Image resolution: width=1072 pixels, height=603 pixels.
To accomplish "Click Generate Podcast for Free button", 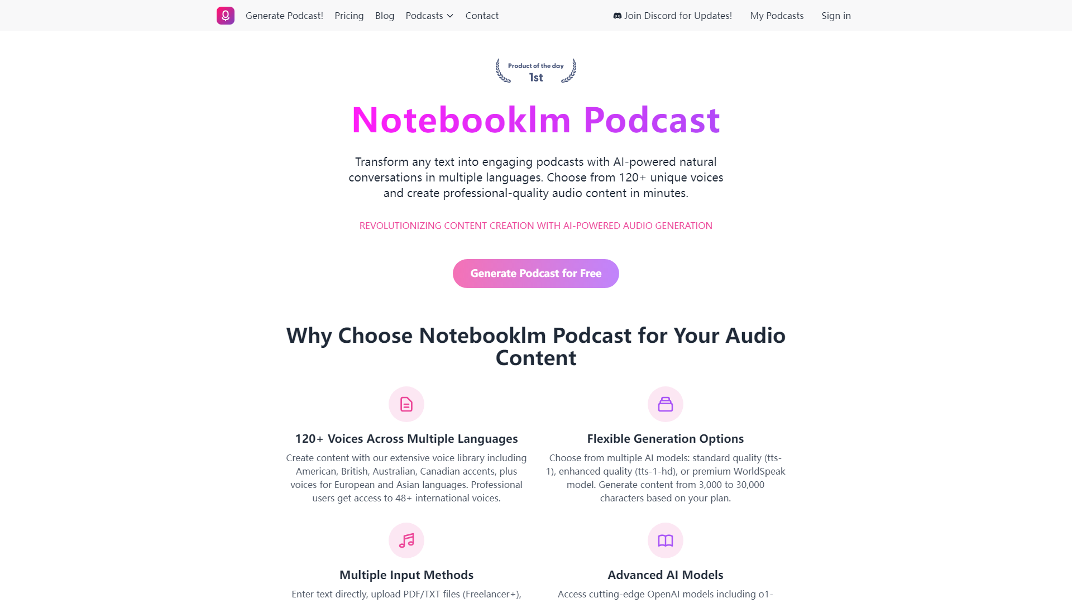I will click(x=536, y=273).
